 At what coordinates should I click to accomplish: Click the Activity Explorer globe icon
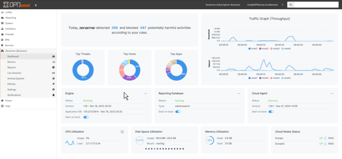click(53, 78)
